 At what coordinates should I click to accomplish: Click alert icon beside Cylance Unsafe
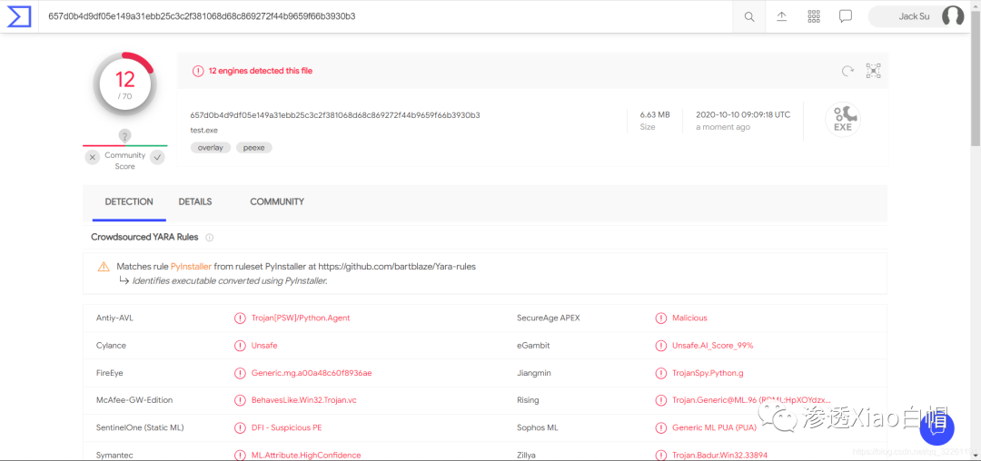240,346
